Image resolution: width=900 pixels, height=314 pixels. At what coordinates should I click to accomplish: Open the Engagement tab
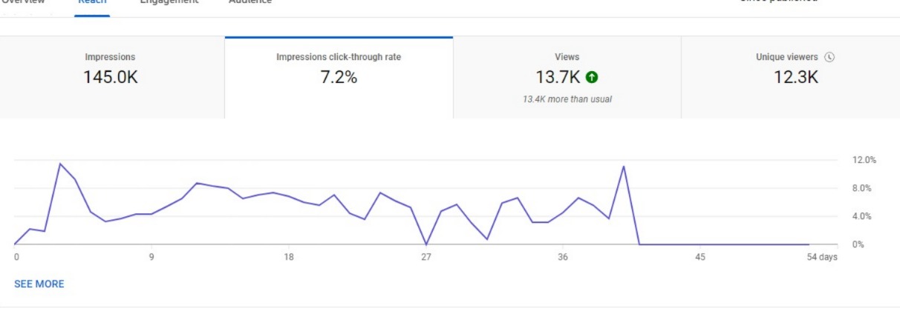[170, 2]
